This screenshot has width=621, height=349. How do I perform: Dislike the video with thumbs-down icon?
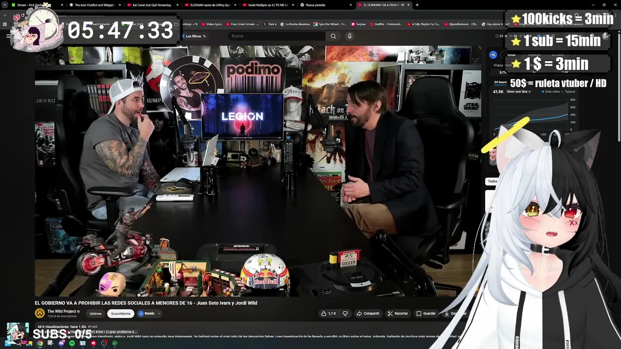345,314
